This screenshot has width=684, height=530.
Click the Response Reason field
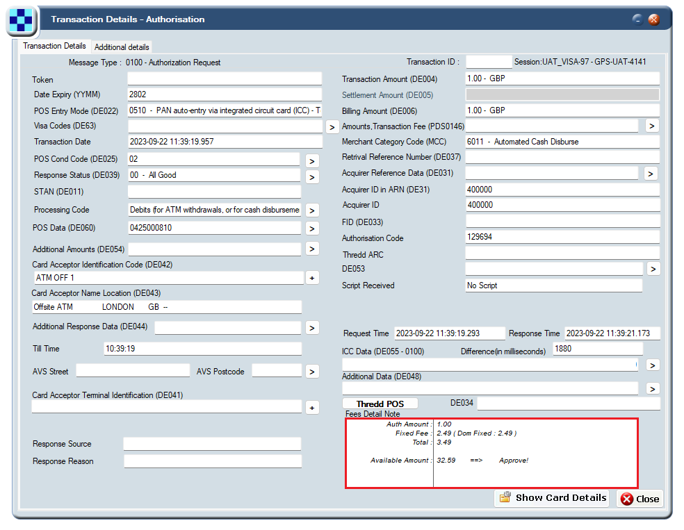click(x=213, y=461)
